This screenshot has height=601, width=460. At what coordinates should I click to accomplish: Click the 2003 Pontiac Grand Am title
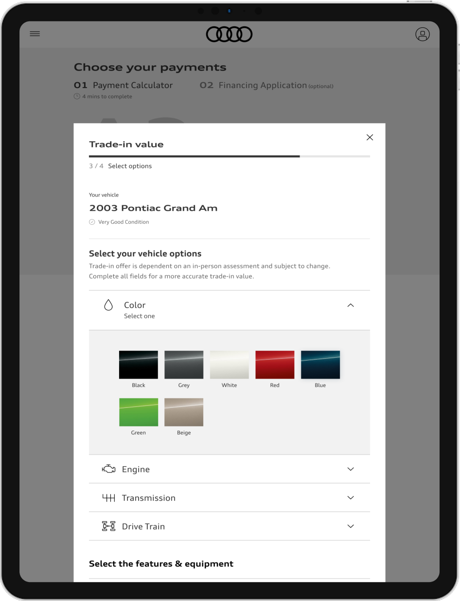(153, 208)
